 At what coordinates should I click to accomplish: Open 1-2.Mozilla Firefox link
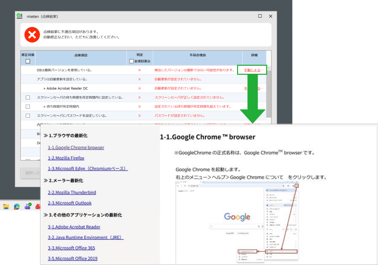click(66, 158)
